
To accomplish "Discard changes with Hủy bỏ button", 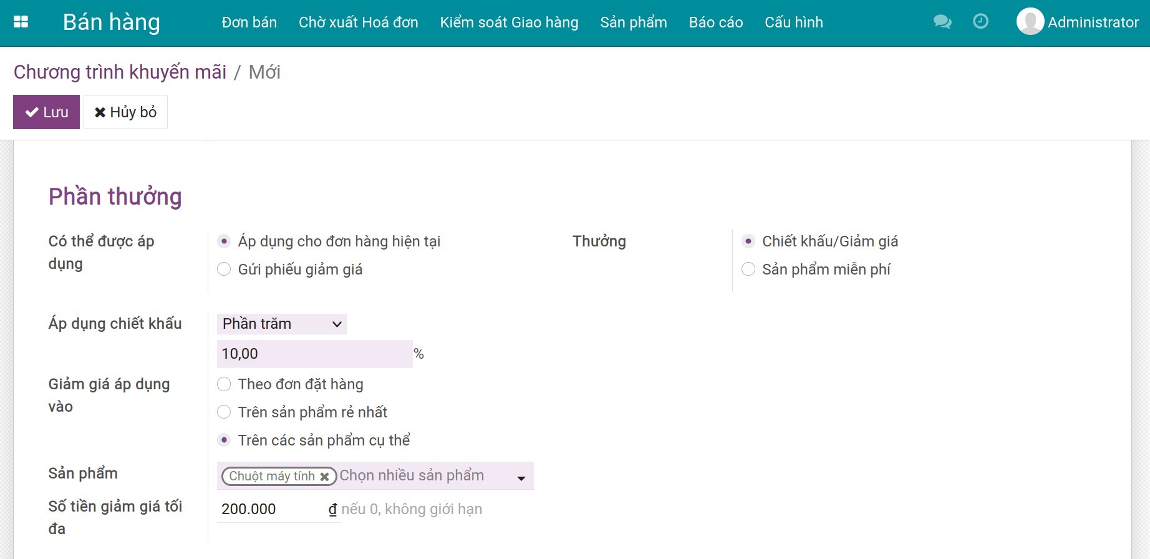I will coord(125,112).
